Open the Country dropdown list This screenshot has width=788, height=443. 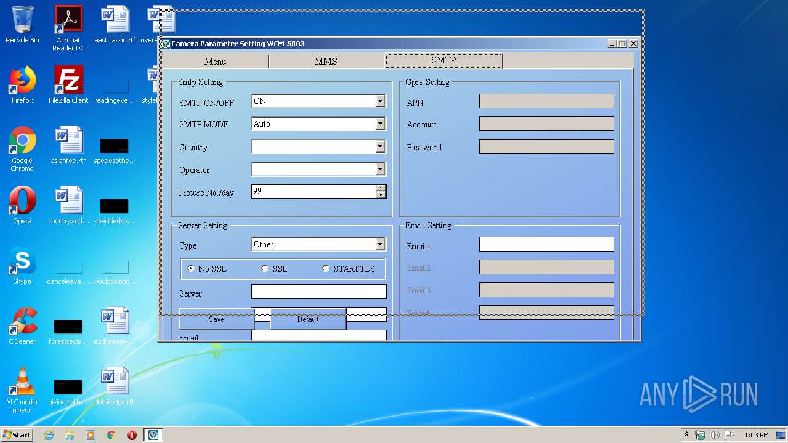(x=380, y=146)
